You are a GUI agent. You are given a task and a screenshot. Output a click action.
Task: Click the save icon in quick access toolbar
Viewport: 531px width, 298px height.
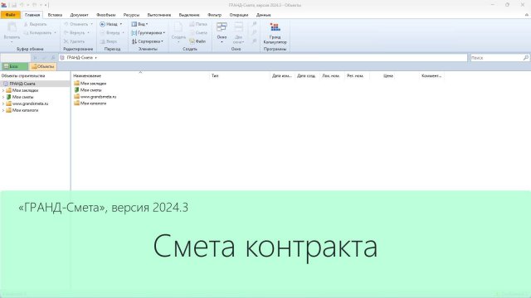pyautogui.click(x=14, y=5)
